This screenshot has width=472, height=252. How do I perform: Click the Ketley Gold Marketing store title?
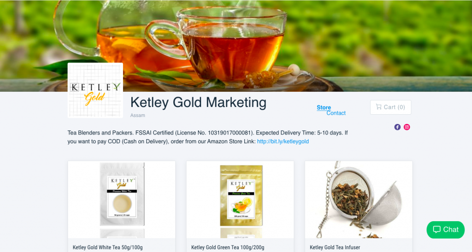tap(198, 102)
